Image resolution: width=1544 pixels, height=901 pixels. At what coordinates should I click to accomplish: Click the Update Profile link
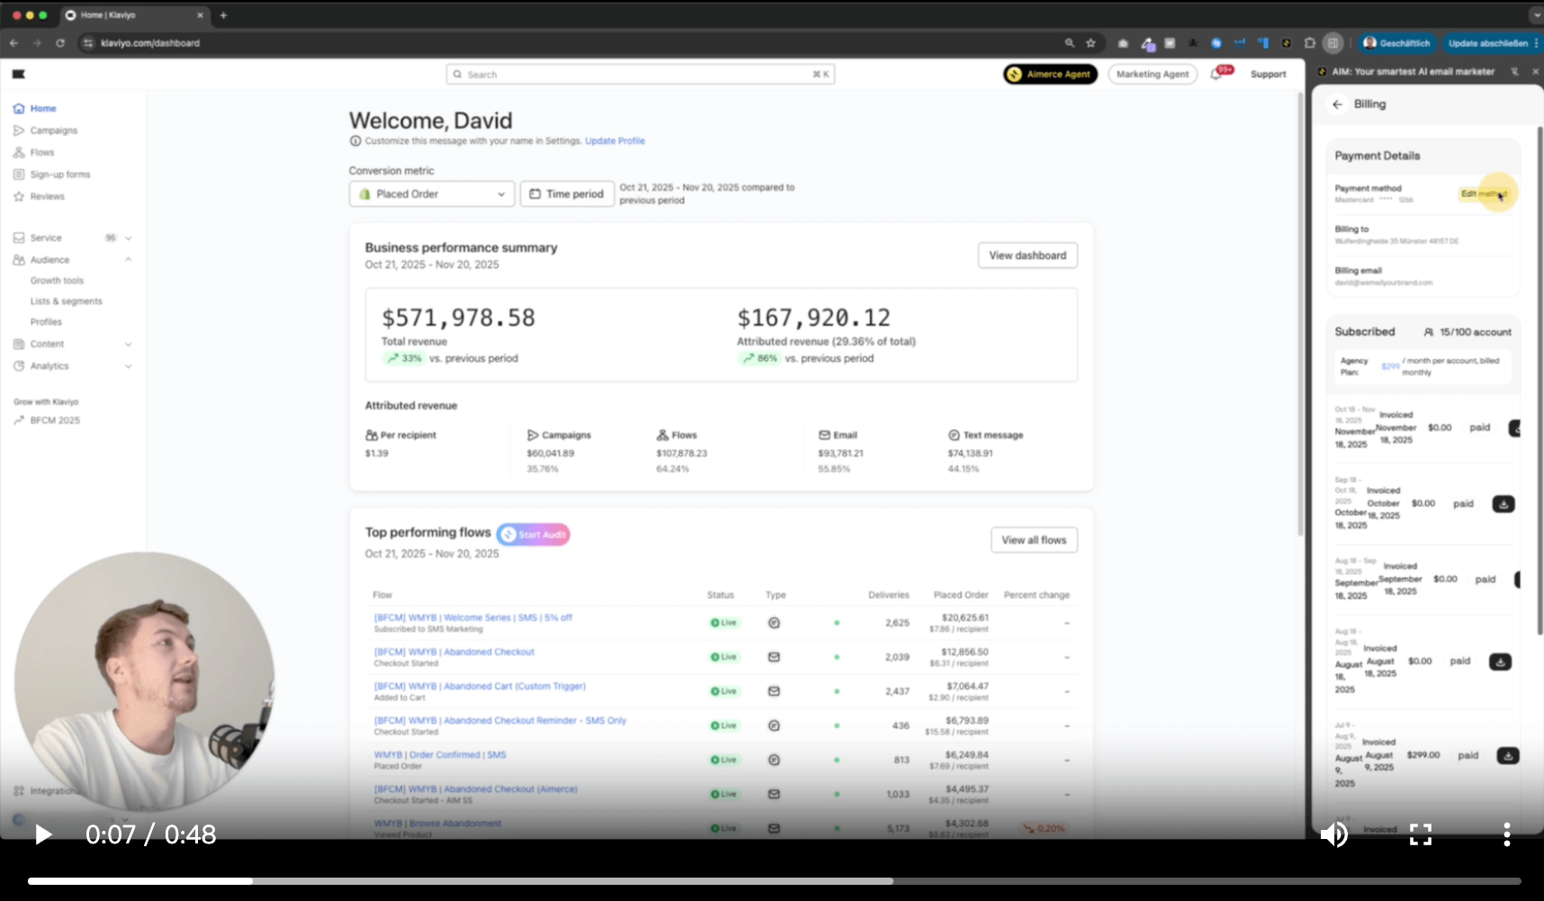pyautogui.click(x=615, y=141)
